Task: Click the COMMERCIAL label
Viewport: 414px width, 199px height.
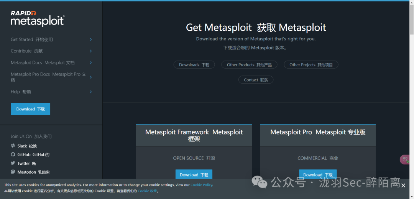Action: (x=318, y=158)
